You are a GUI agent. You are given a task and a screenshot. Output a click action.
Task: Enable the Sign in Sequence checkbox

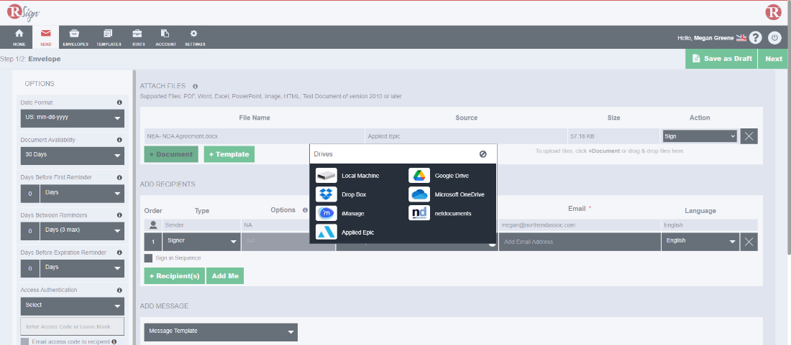[x=148, y=258]
